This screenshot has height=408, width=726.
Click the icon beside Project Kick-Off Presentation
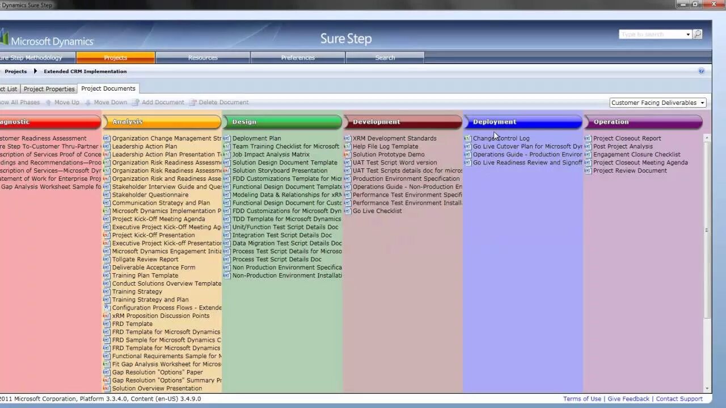[107, 235]
